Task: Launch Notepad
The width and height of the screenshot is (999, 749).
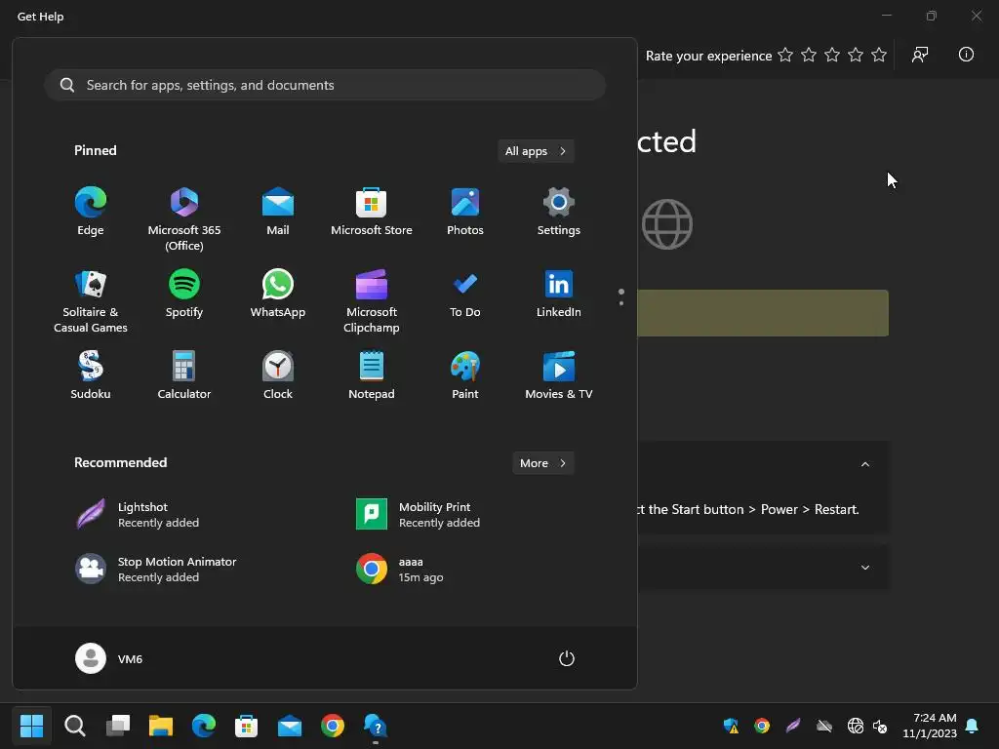Action: 372,375
